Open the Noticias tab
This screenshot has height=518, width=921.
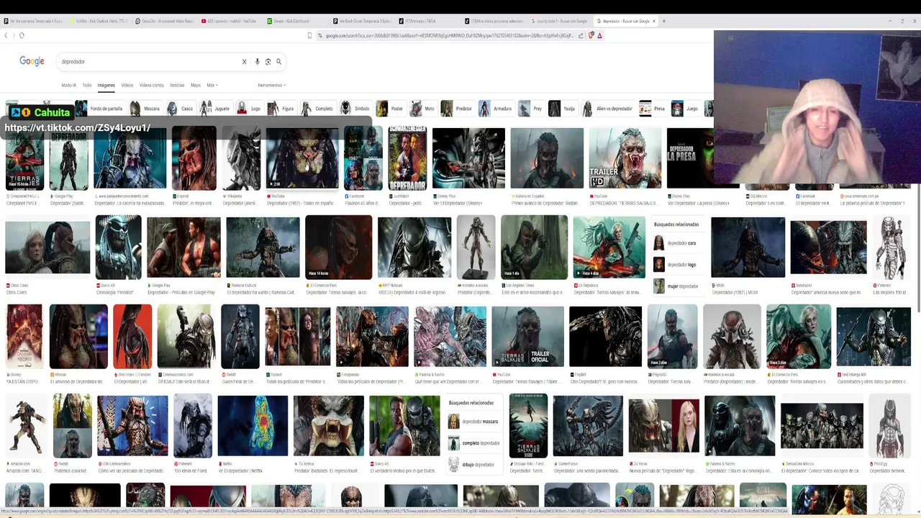click(177, 85)
